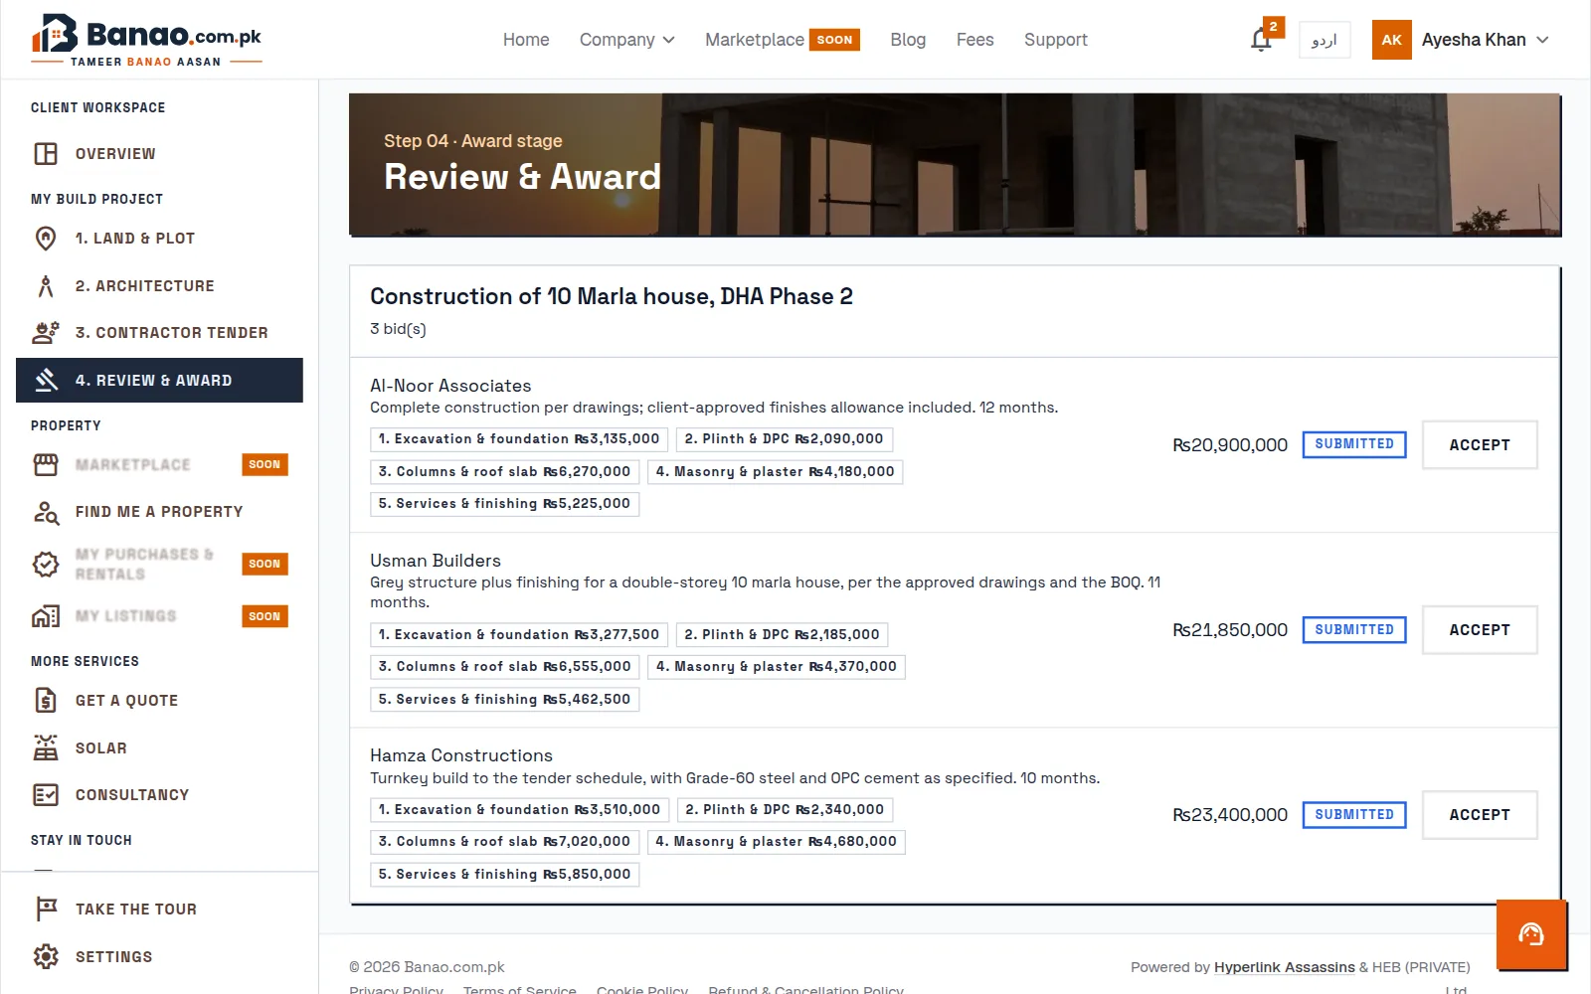
Task: Go to the Home page
Action: 526,40
